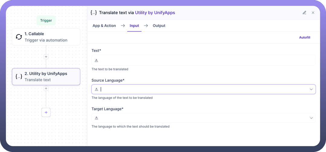Image resolution: width=326 pixels, height=152 pixels.
Task: Open the Target Language dropdown chevron
Action: 311,118
